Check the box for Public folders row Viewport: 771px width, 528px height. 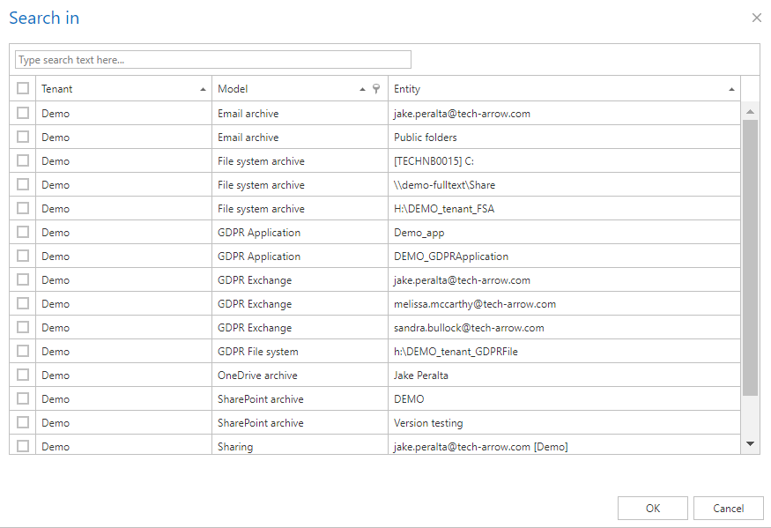coord(23,137)
